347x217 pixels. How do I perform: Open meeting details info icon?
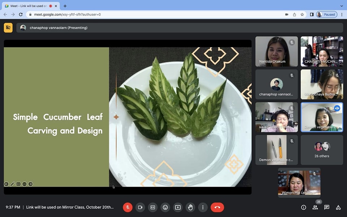tap(304, 207)
